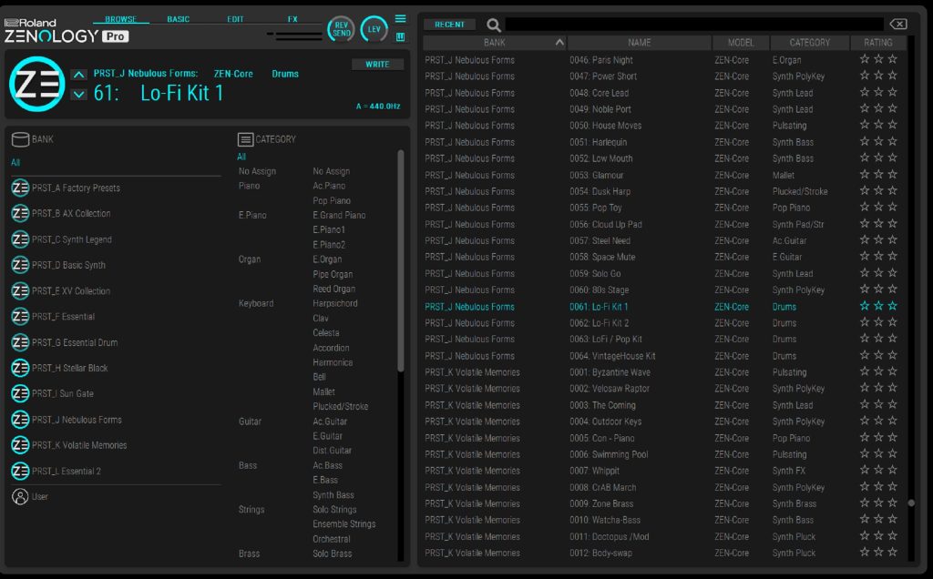This screenshot has width=933, height=579.
Task: Set third star rating for Lo-Fi Kit 1
Action: 892,307
